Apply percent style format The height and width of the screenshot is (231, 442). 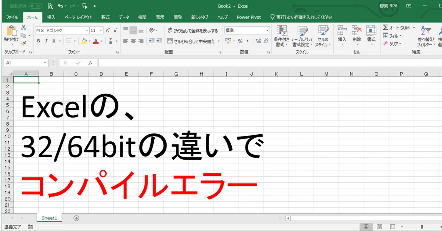click(240, 41)
